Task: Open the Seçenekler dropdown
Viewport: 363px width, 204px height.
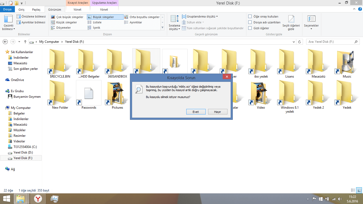Action: pyautogui.click(x=311, y=23)
